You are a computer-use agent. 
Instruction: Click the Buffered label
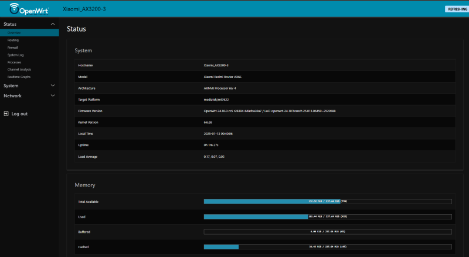[x=84, y=232]
